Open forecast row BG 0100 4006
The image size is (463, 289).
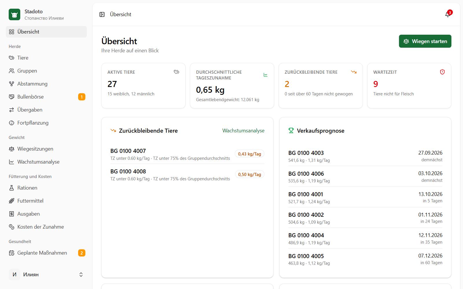click(x=365, y=177)
